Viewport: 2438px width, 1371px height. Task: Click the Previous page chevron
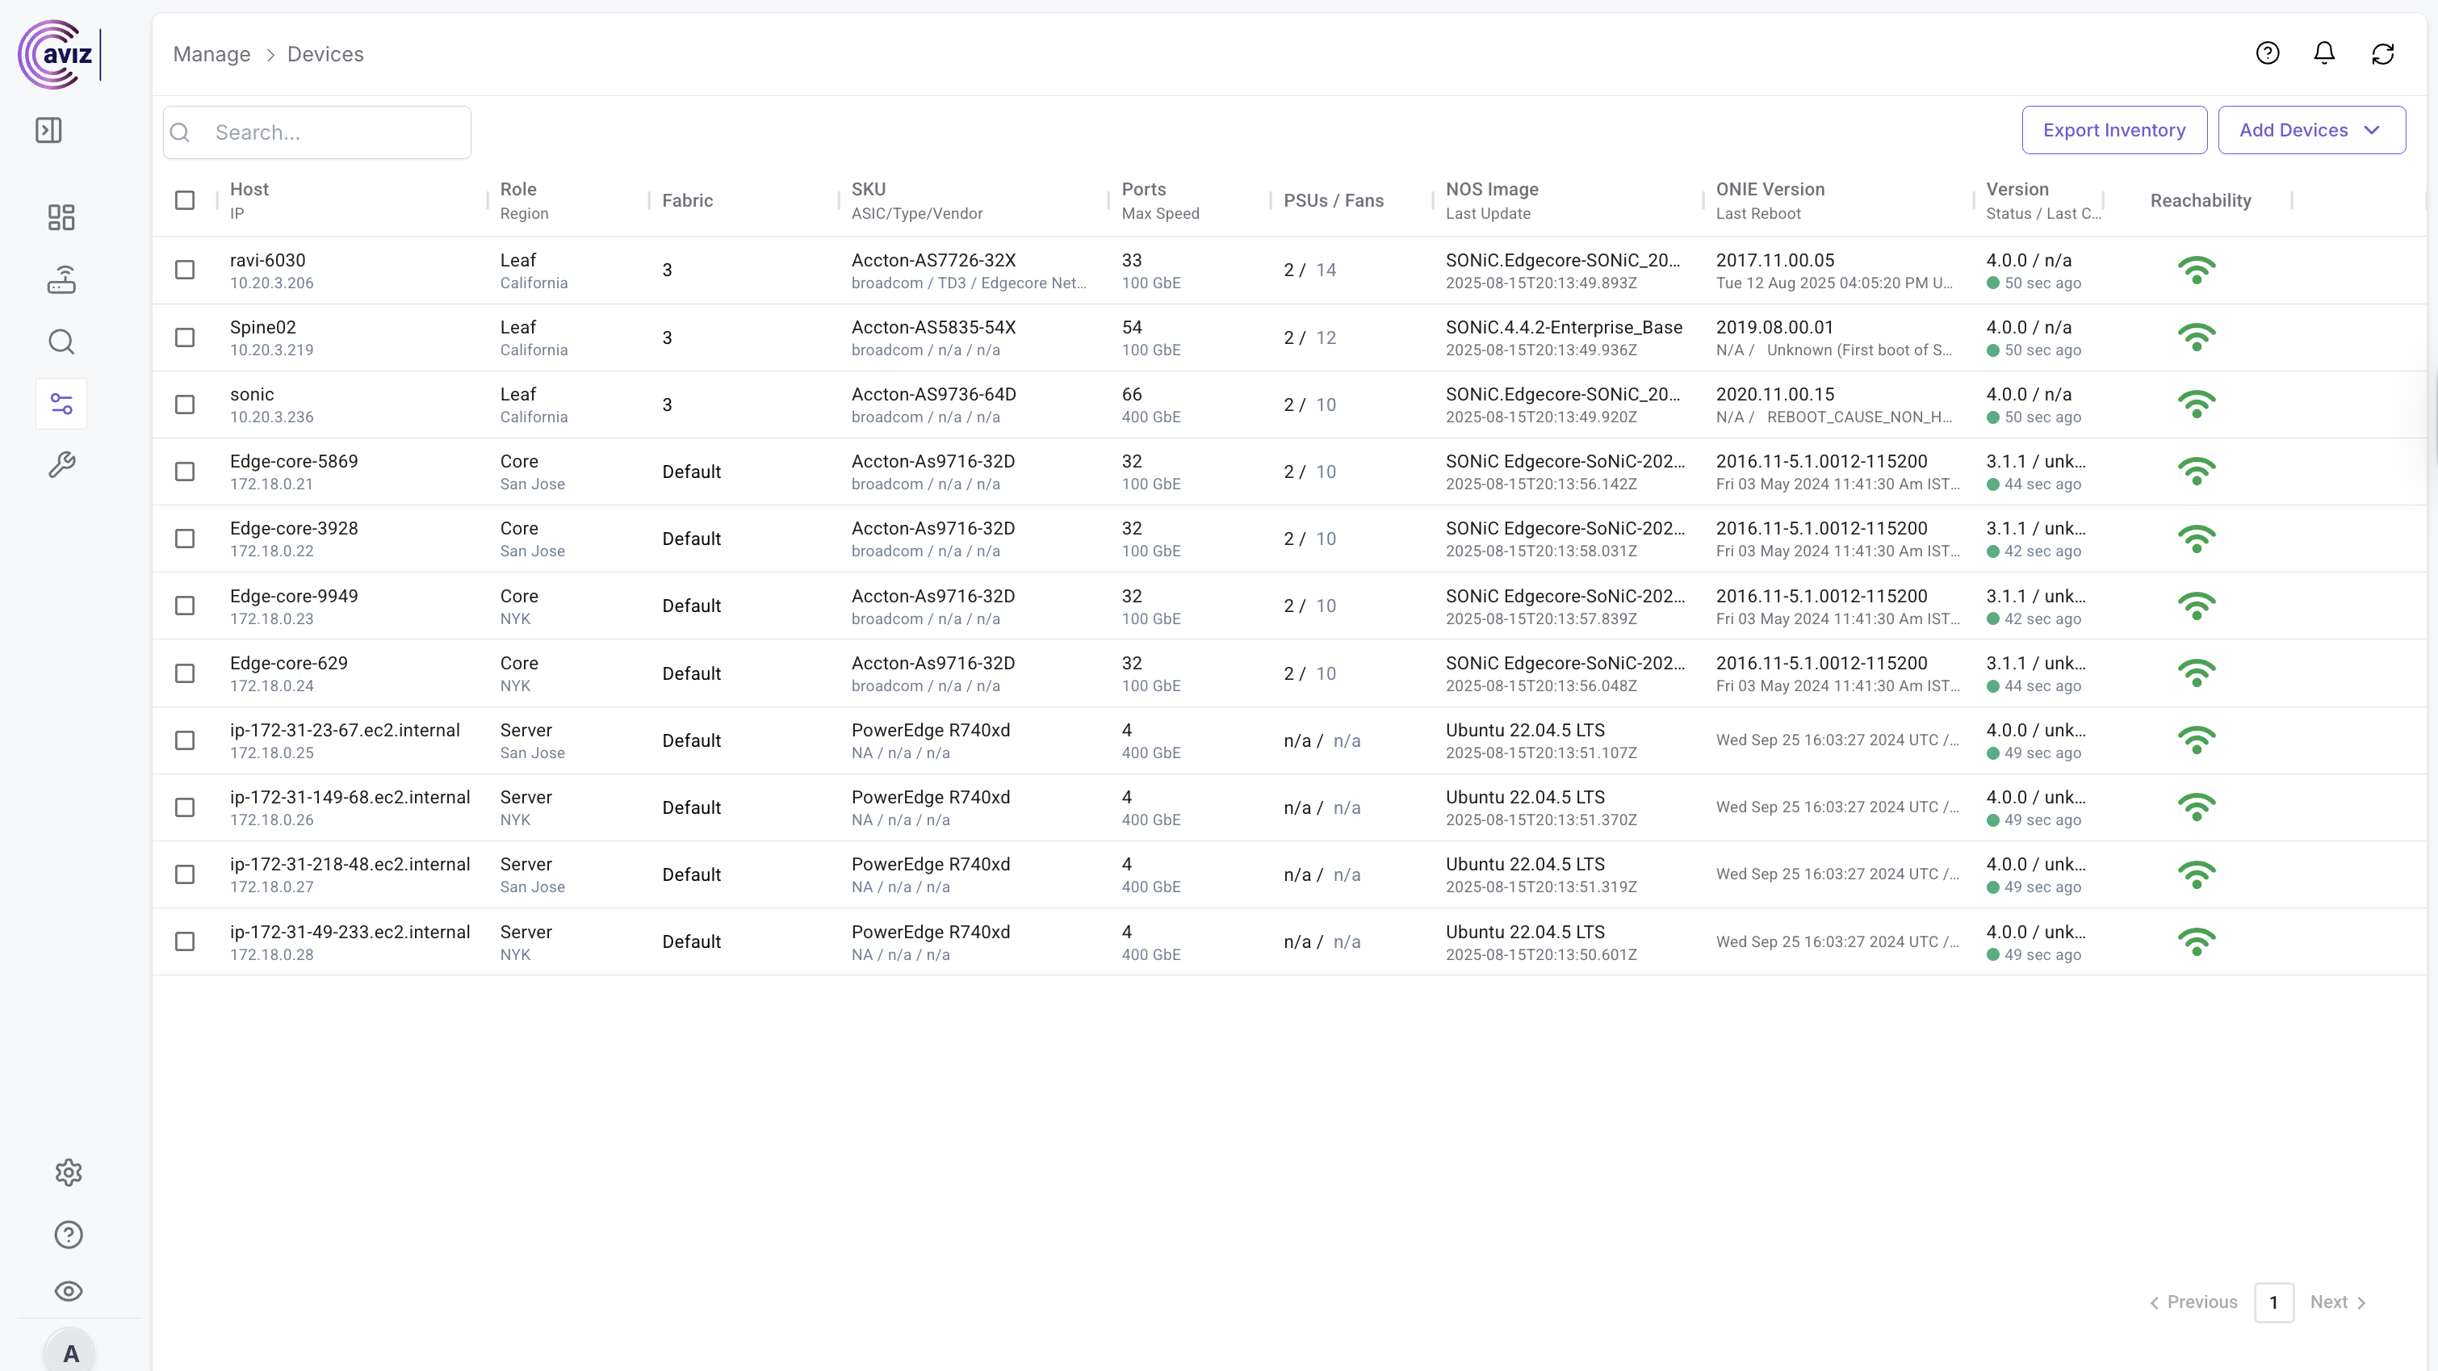pos(2154,1303)
